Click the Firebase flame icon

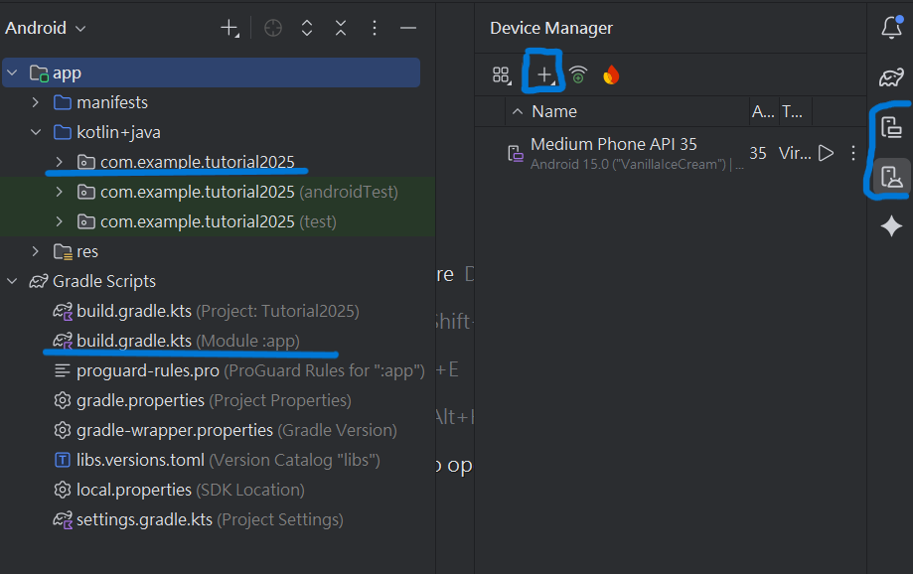pyautogui.click(x=610, y=74)
